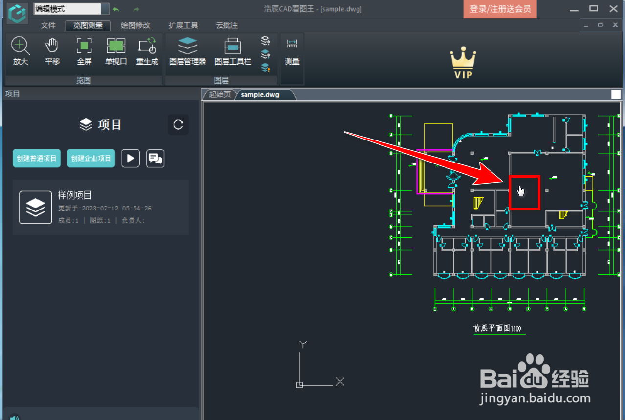Image resolution: width=625 pixels, height=420 pixels.
Task: Switch to 单视口 single viewport
Action: pyautogui.click(x=116, y=51)
